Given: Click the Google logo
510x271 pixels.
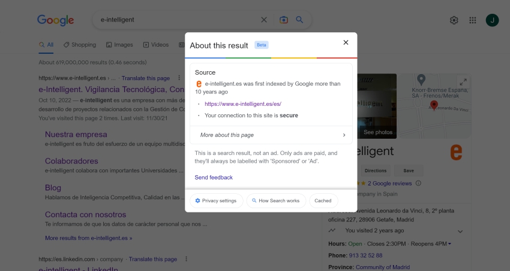Looking at the screenshot, I should [56, 20].
